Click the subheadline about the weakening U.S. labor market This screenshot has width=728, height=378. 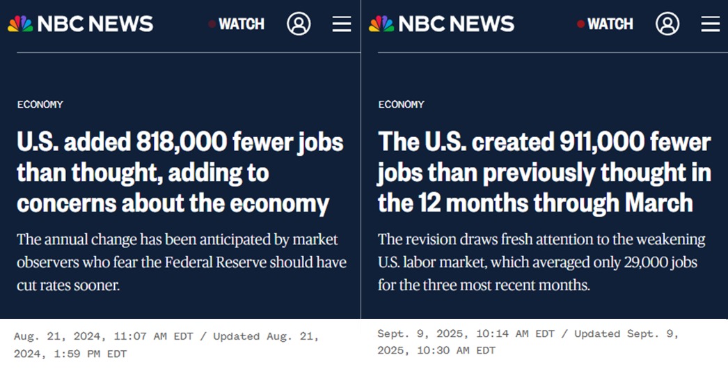click(541, 262)
